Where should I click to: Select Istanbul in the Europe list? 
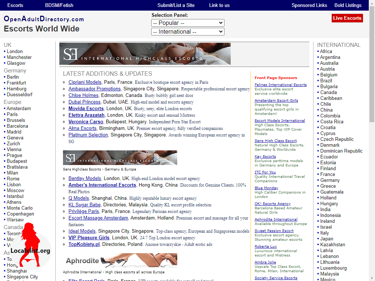[15, 196]
